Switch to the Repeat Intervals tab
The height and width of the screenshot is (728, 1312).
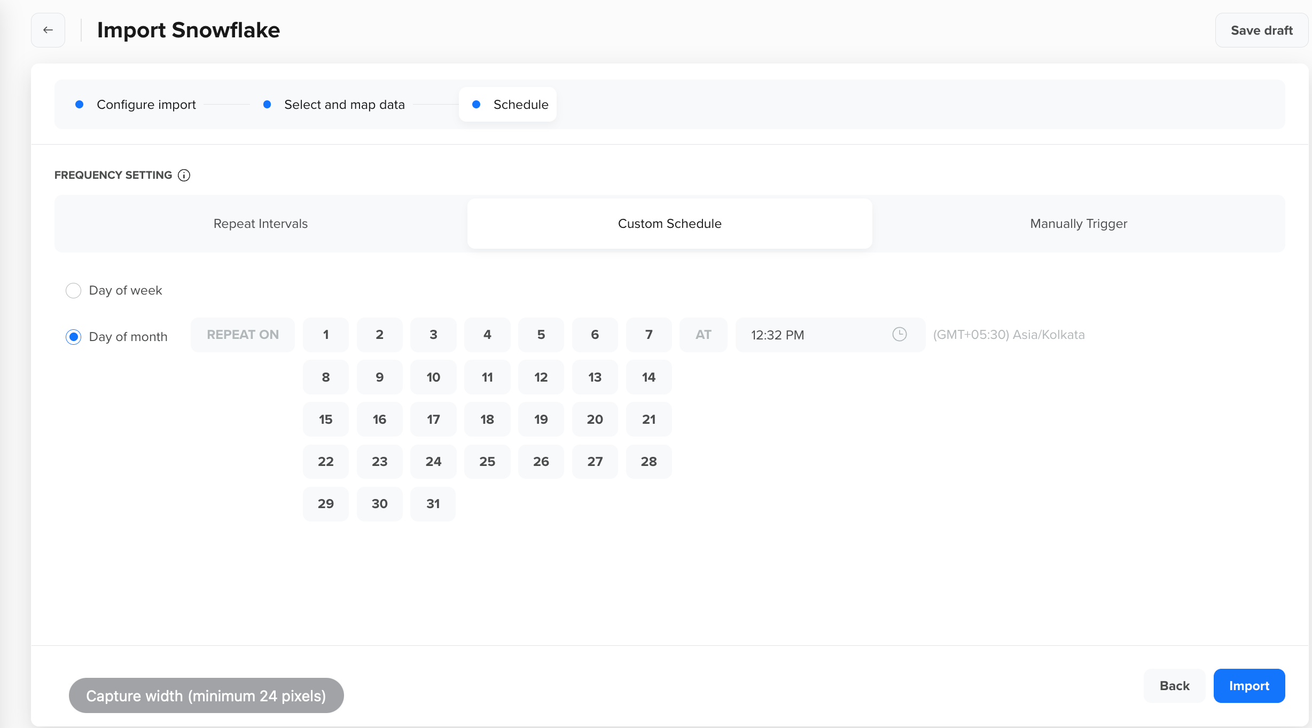[x=260, y=224]
